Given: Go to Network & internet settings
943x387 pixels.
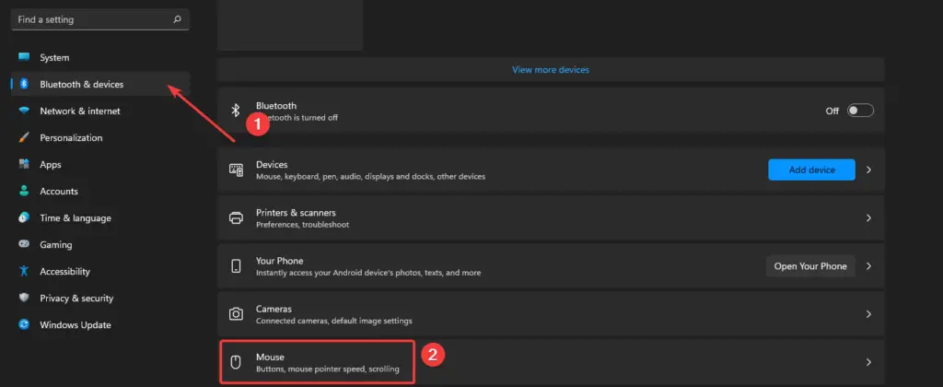Looking at the screenshot, I should [x=100, y=111].
